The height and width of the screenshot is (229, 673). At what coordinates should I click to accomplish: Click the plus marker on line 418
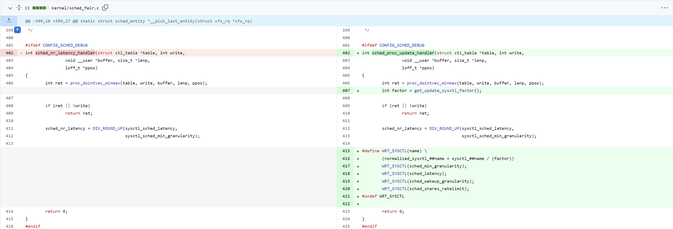tap(358, 174)
